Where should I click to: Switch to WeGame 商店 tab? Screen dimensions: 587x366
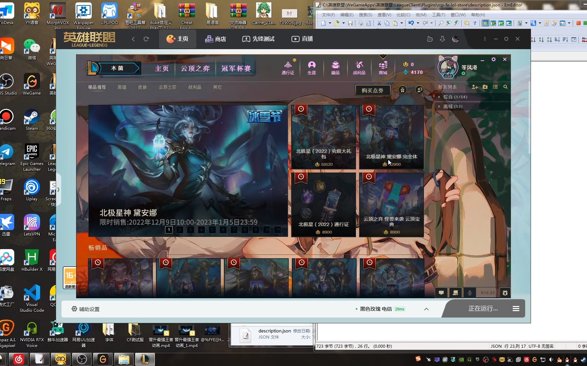216,39
